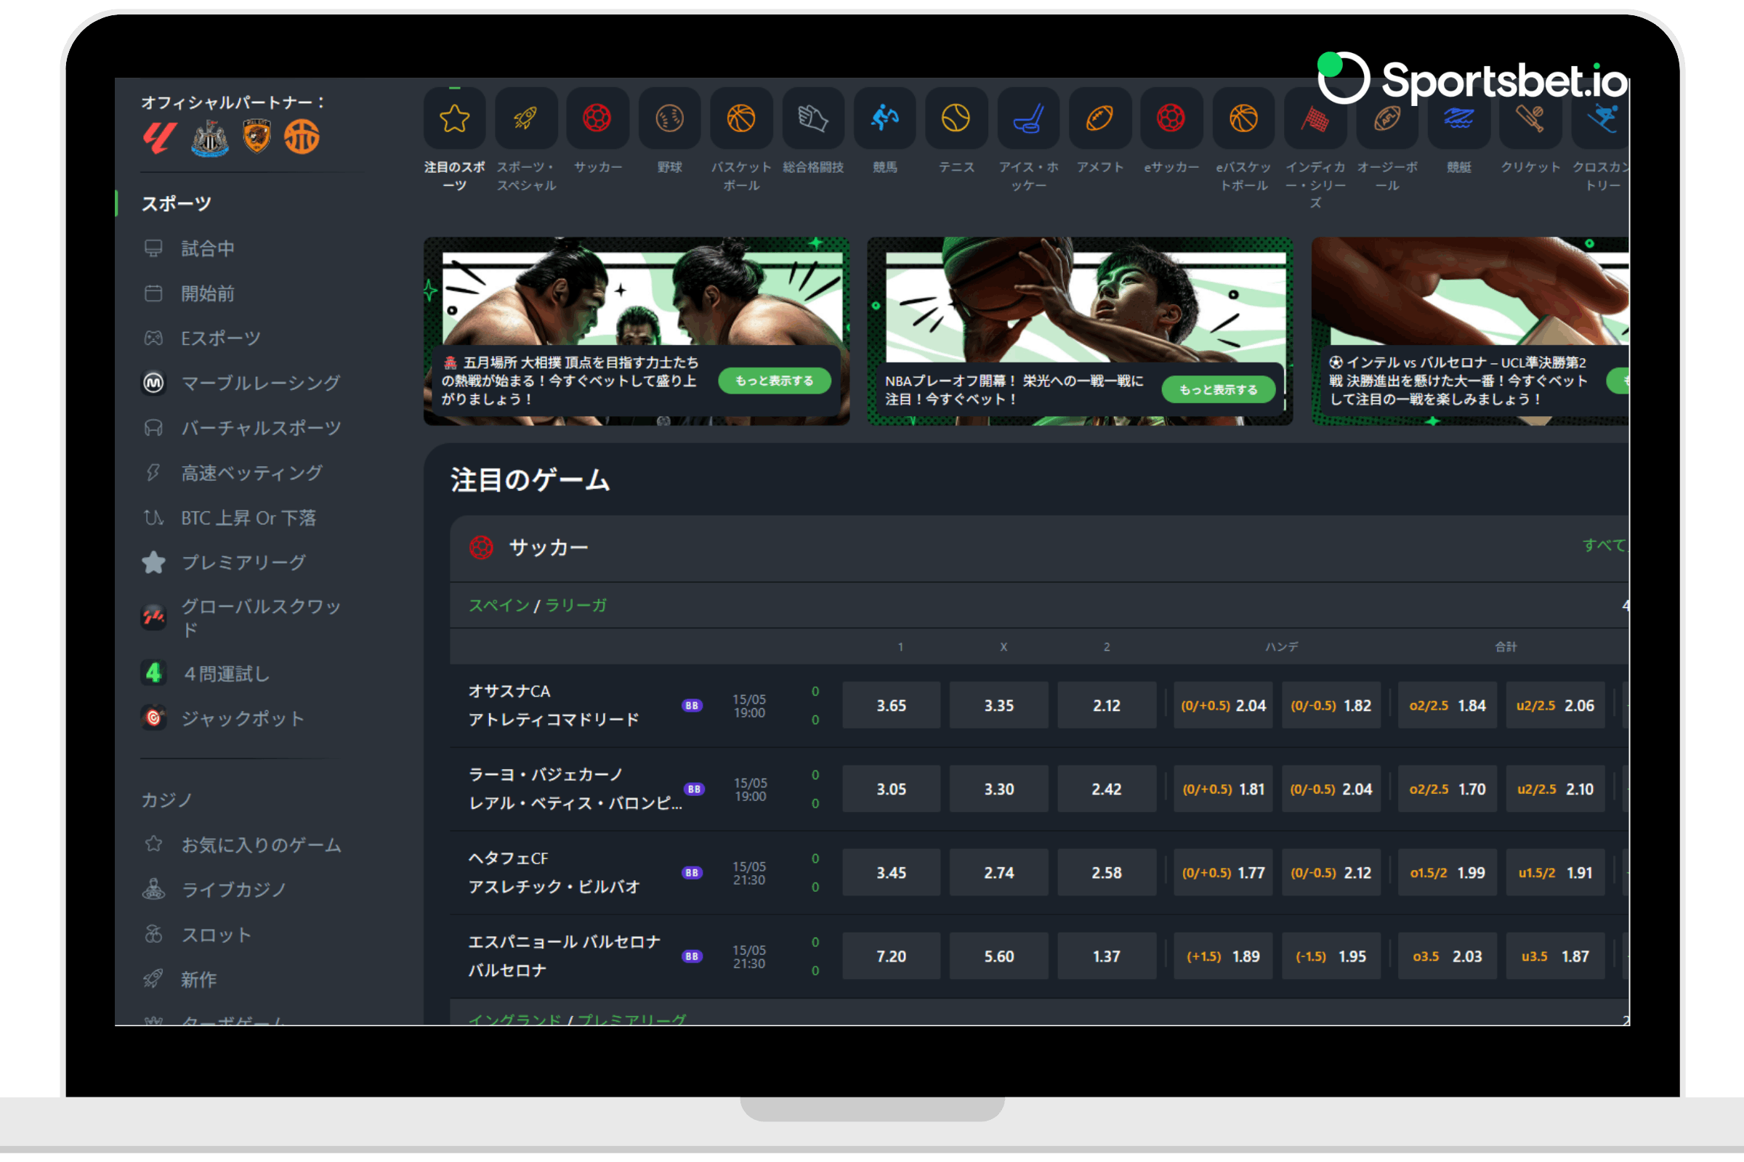
Task: Select o1.5/2 1.99 total odds
Action: coord(1448,873)
